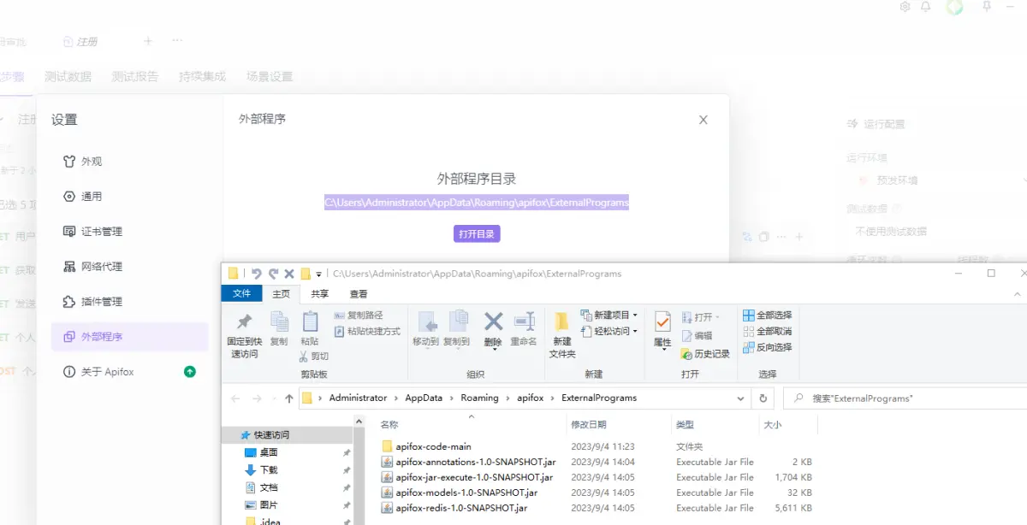Screen dimensions: 1027x525
Task: Select apifox-annotations-1.0-SNAPSHOT.jar
Action: tap(476, 462)
